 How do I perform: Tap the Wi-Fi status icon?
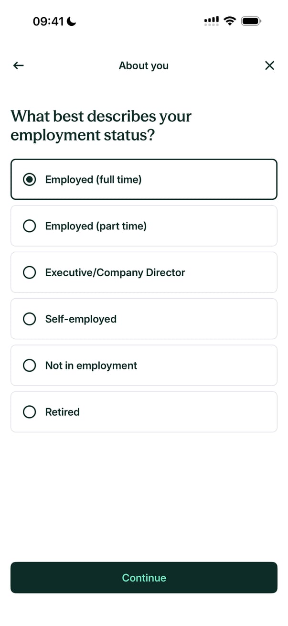point(230,21)
